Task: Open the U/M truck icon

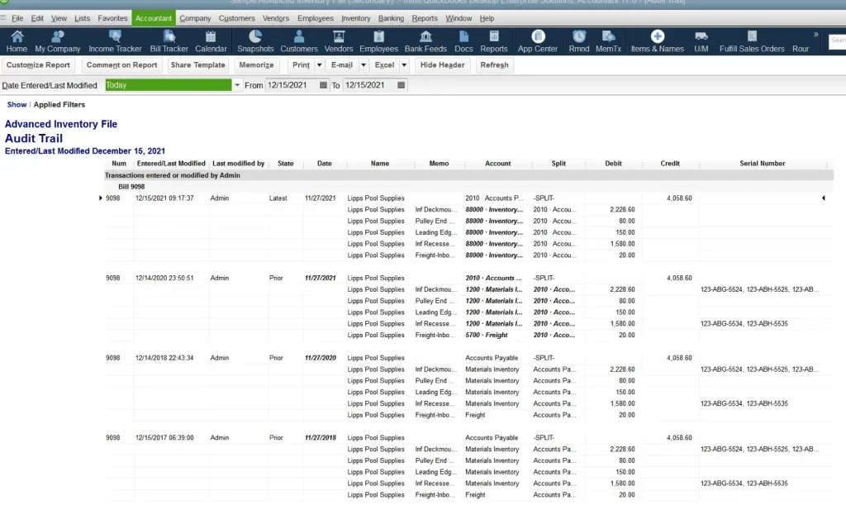Action: (701, 41)
